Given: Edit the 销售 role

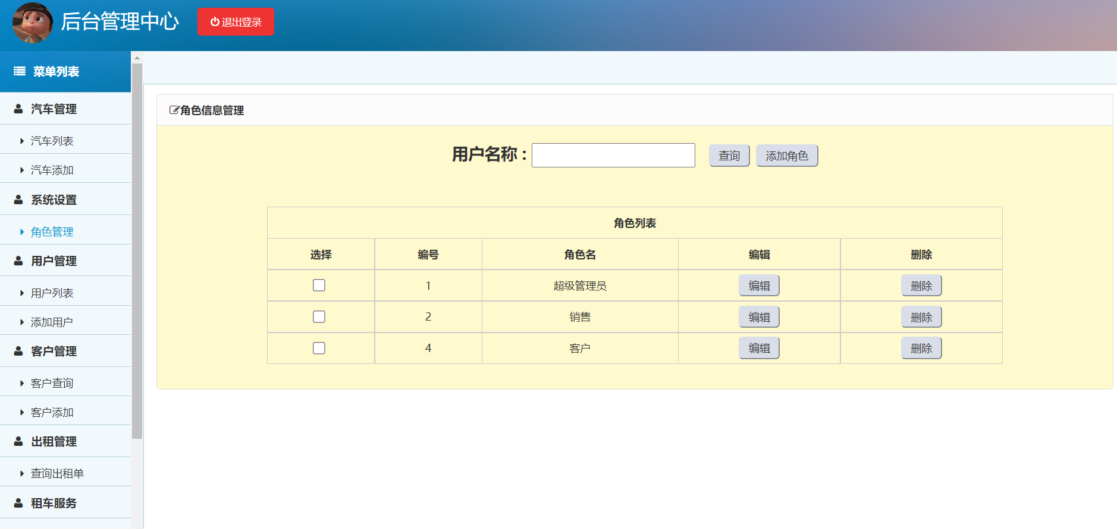Looking at the screenshot, I should point(759,317).
